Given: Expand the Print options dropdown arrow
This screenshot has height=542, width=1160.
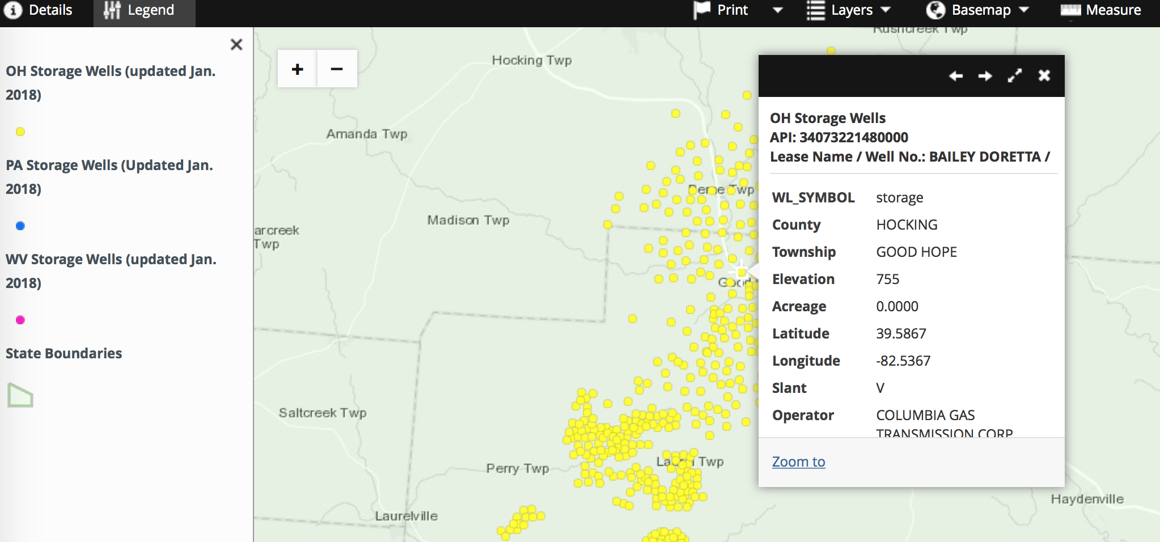Looking at the screenshot, I should (778, 10).
